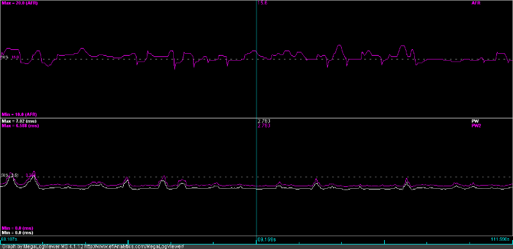
Task: Click the 'Min = 10.0 (AFR)' label
Action: (x=19, y=115)
